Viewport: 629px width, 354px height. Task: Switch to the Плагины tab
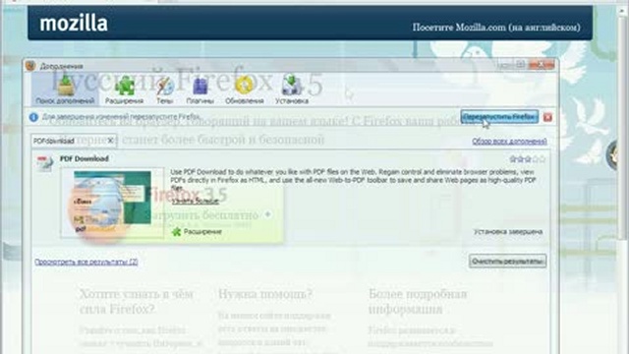pos(200,89)
